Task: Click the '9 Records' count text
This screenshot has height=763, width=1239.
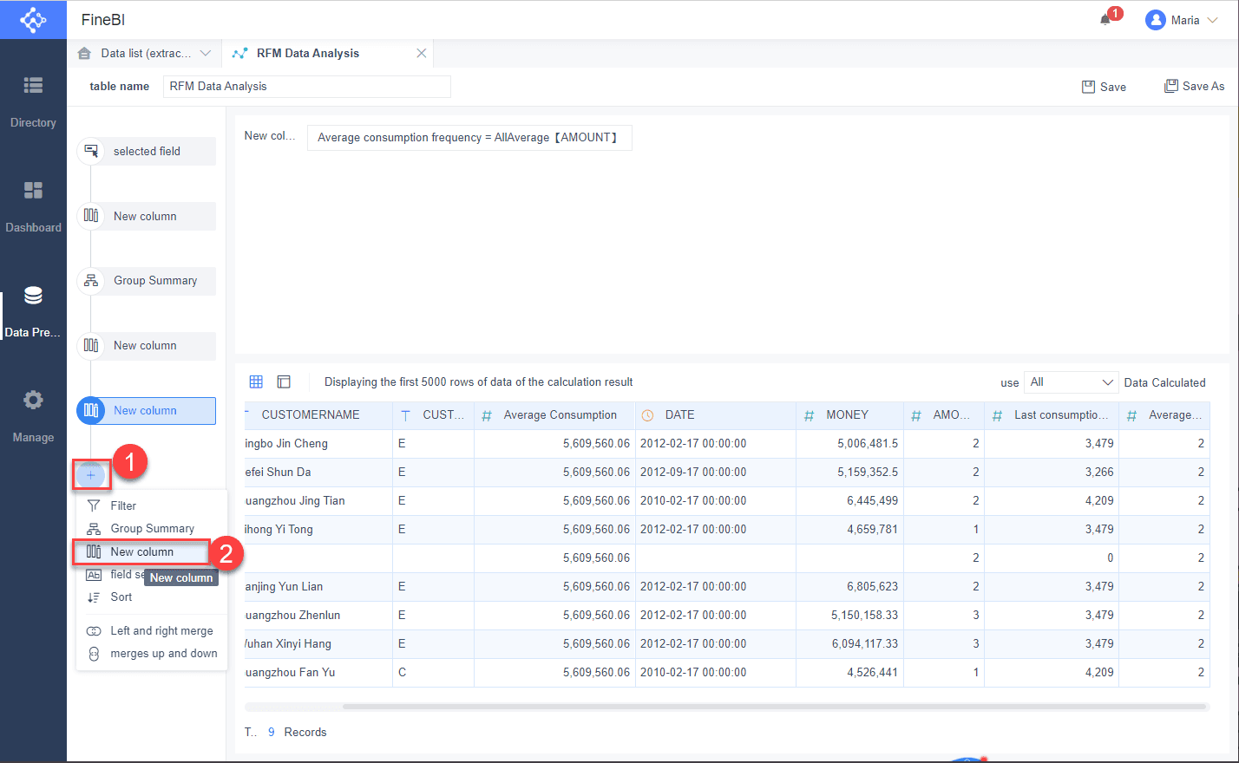Action: point(298,732)
